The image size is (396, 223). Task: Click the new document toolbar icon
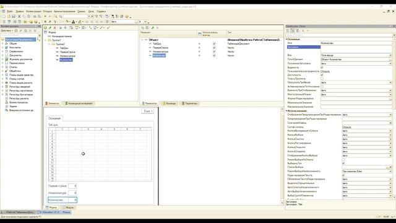[x=4, y=17]
